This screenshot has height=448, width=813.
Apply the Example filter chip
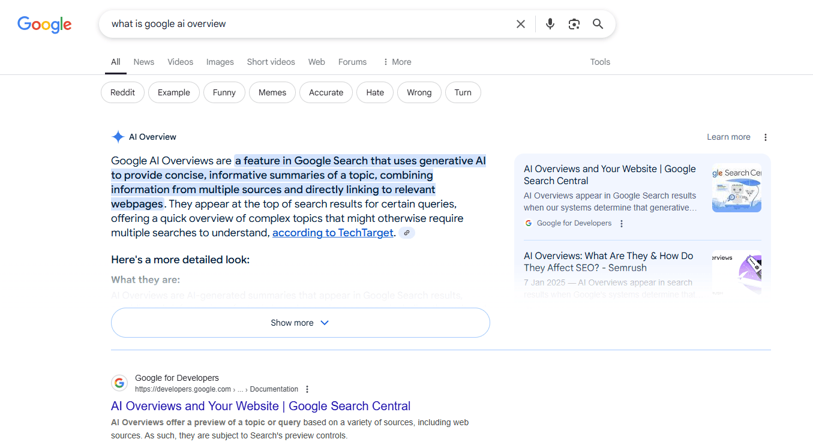[x=174, y=92]
